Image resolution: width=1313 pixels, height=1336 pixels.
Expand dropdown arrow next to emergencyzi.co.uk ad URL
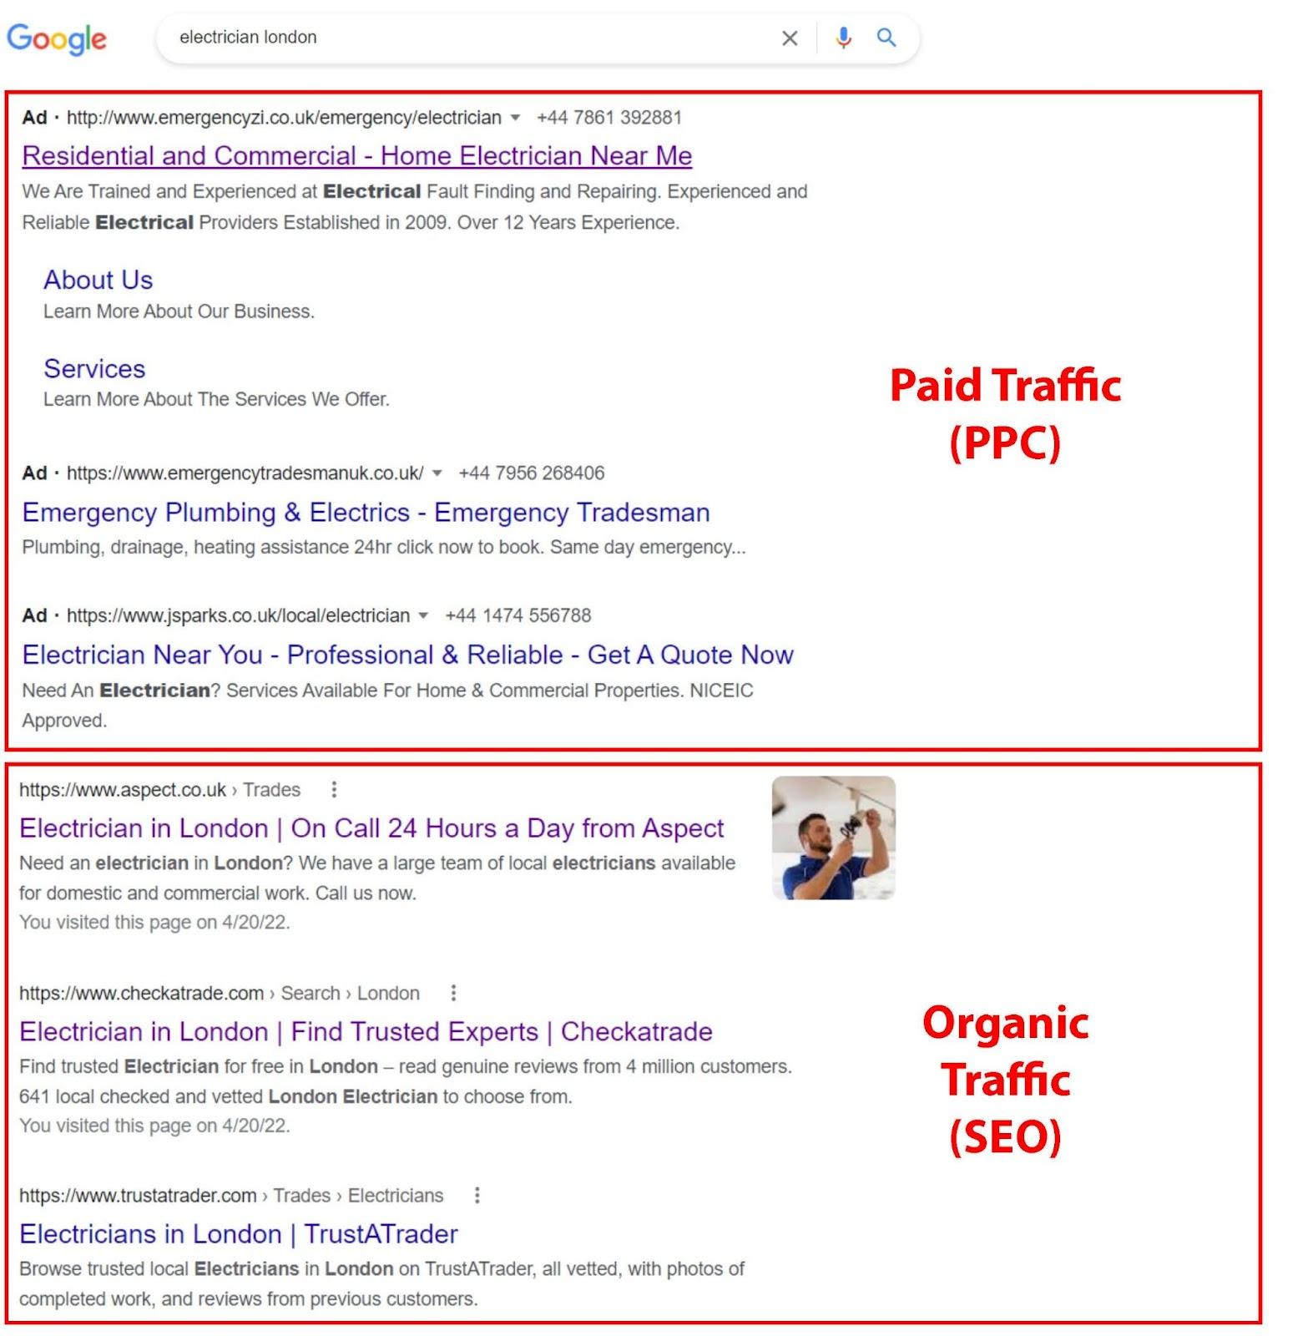(515, 118)
